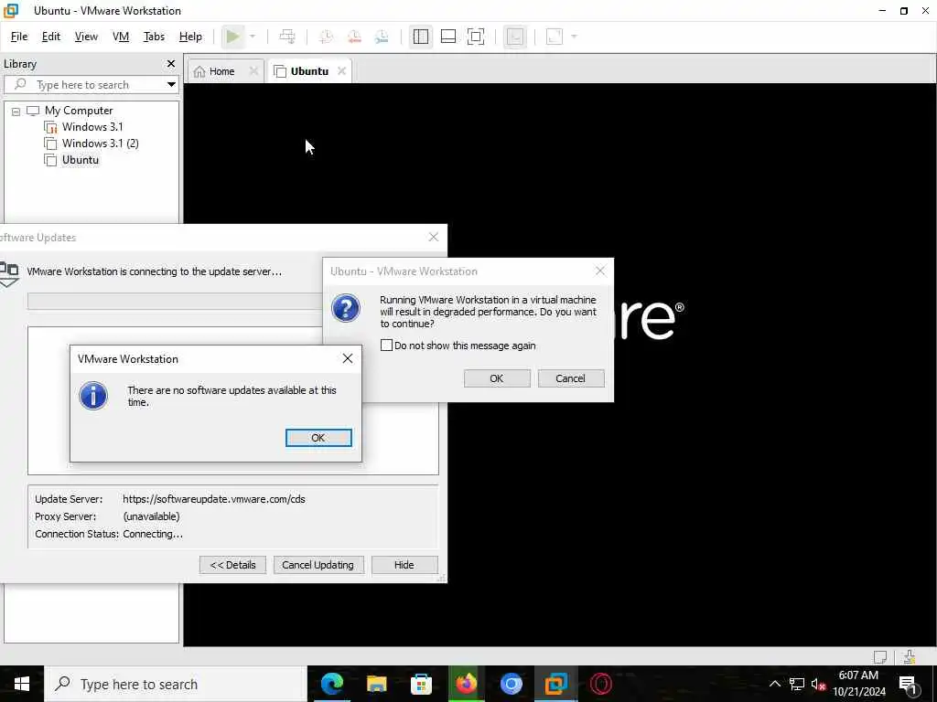This screenshot has height=702, width=937.
Task: Click the green Power On play button
Action: pos(233,37)
